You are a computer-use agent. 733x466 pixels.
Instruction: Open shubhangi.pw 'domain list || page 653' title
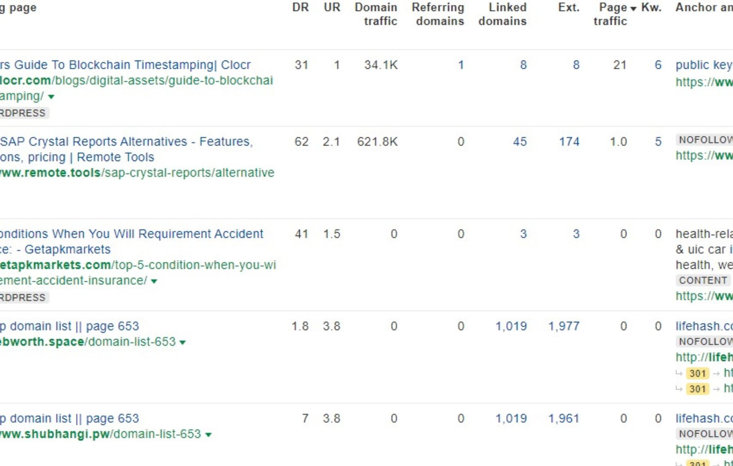point(70,418)
